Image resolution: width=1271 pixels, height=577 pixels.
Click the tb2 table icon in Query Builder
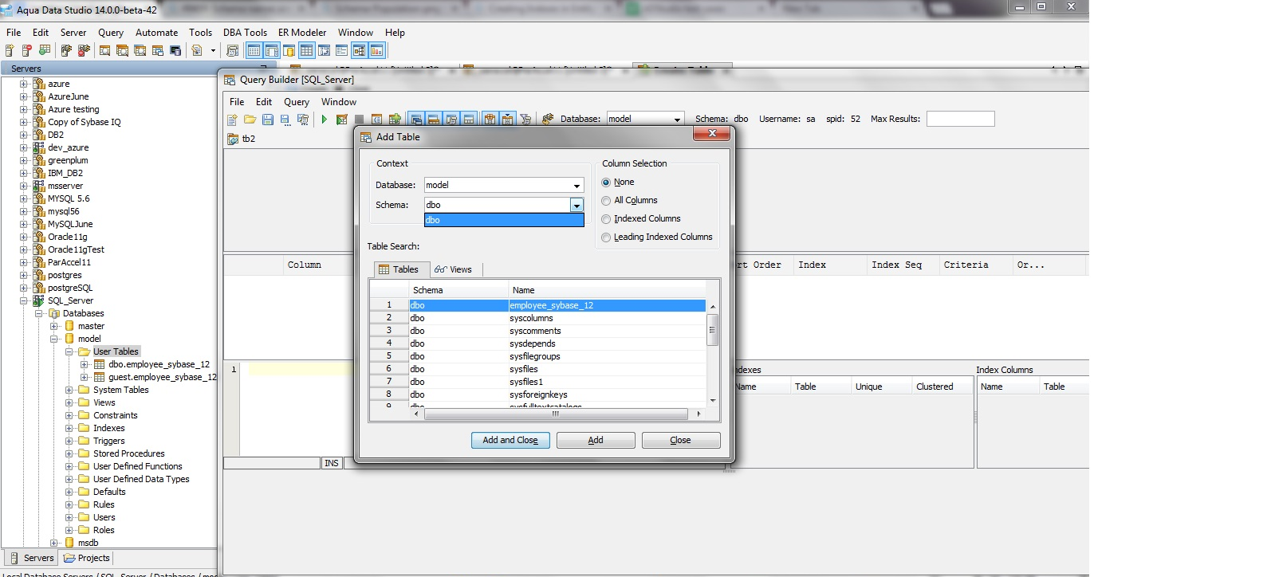pyautogui.click(x=233, y=139)
